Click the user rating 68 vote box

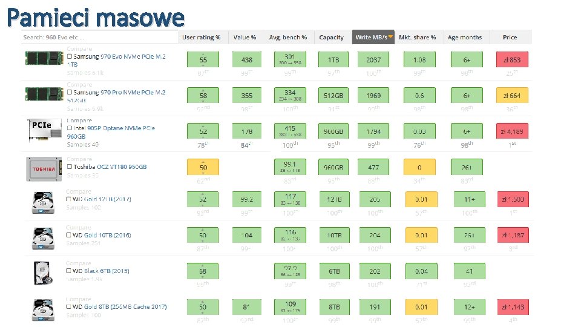203,271
